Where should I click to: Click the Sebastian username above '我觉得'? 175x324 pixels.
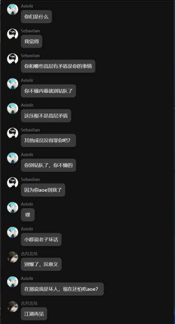coord(30,31)
